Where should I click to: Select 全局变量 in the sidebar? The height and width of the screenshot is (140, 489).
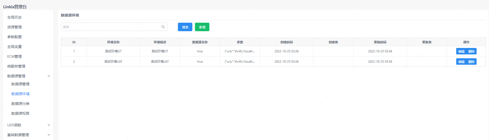(14, 47)
